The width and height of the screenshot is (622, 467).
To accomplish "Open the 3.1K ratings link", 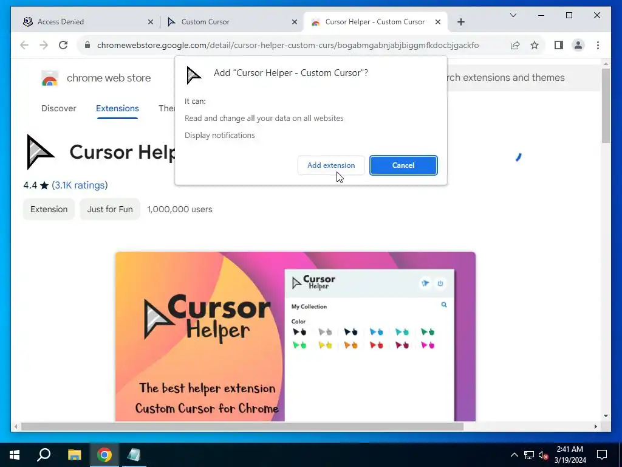I will [x=80, y=185].
